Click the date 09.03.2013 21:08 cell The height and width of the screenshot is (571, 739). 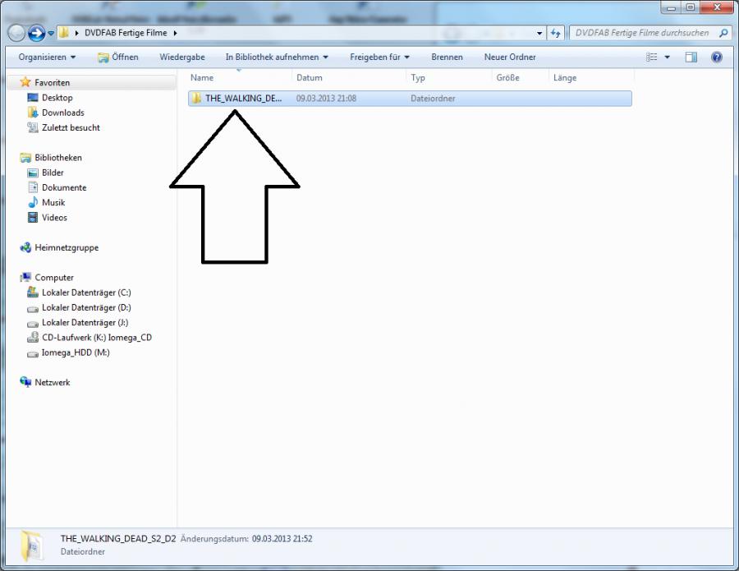(326, 99)
